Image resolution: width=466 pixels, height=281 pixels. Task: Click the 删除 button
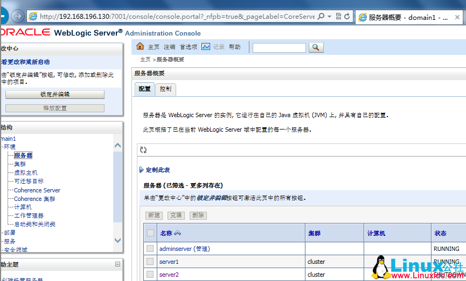pyautogui.click(x=198, y=215)
